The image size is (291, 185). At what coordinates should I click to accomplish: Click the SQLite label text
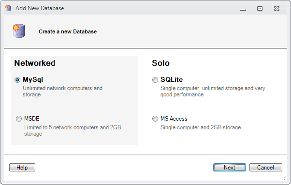point(172,79)
